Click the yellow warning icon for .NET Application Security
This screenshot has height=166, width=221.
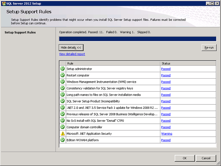[63, 134]
